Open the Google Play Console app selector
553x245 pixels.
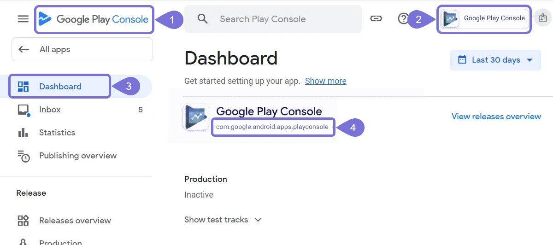click(x=484, y=19)
